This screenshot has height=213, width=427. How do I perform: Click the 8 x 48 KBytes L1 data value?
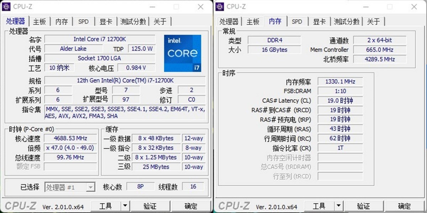[x=156, y=138]
